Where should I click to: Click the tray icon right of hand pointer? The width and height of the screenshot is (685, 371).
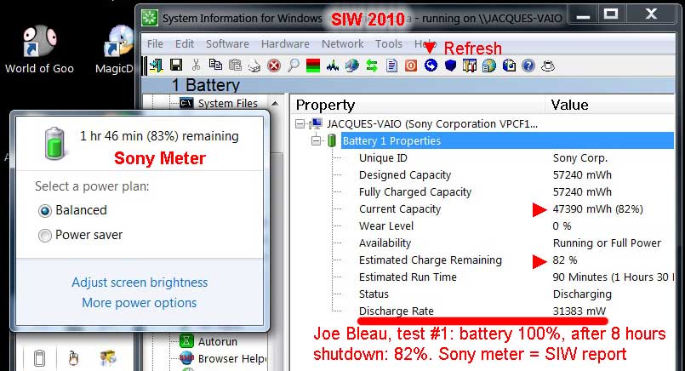coord(107,358)
